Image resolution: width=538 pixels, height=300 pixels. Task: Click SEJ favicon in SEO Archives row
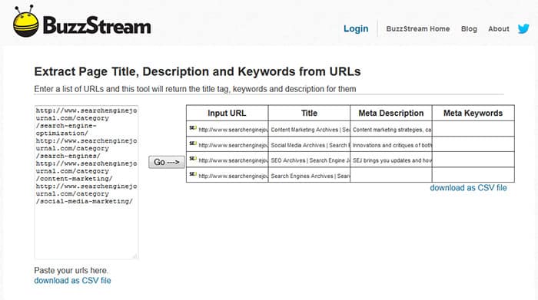[193, 159]
